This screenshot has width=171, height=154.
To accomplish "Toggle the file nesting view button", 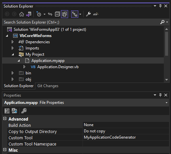I will click(75, 14).
